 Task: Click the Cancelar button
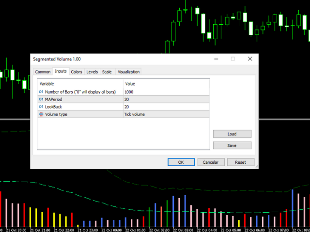click(211, 162)
